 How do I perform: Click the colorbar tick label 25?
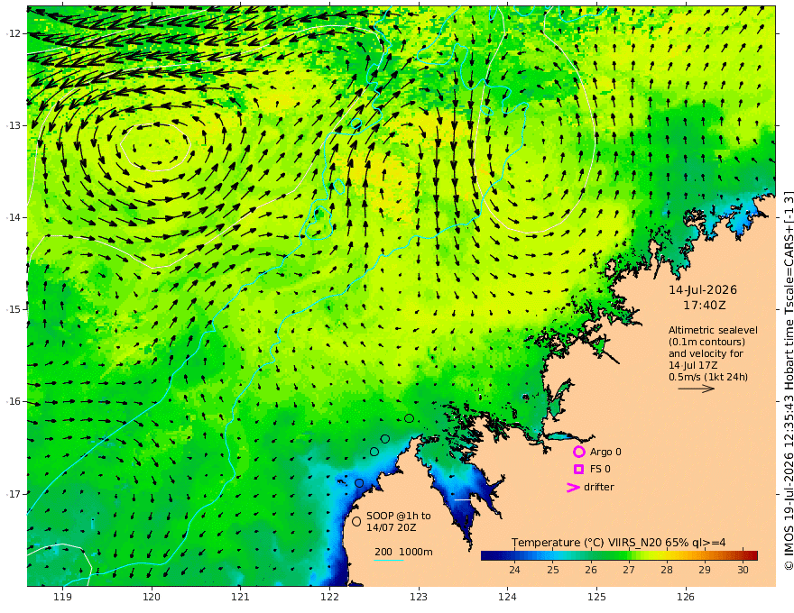553,570
